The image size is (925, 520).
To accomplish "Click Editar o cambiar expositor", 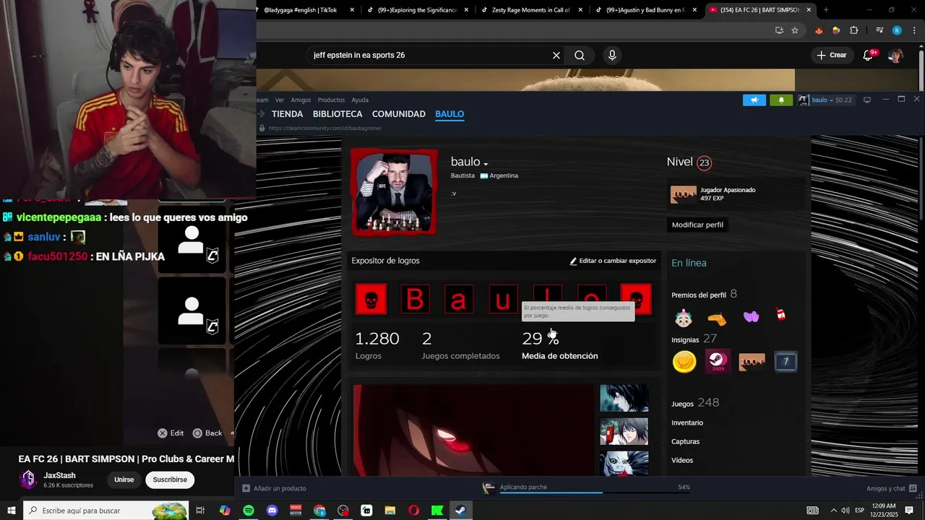I will tap(613, 261).
